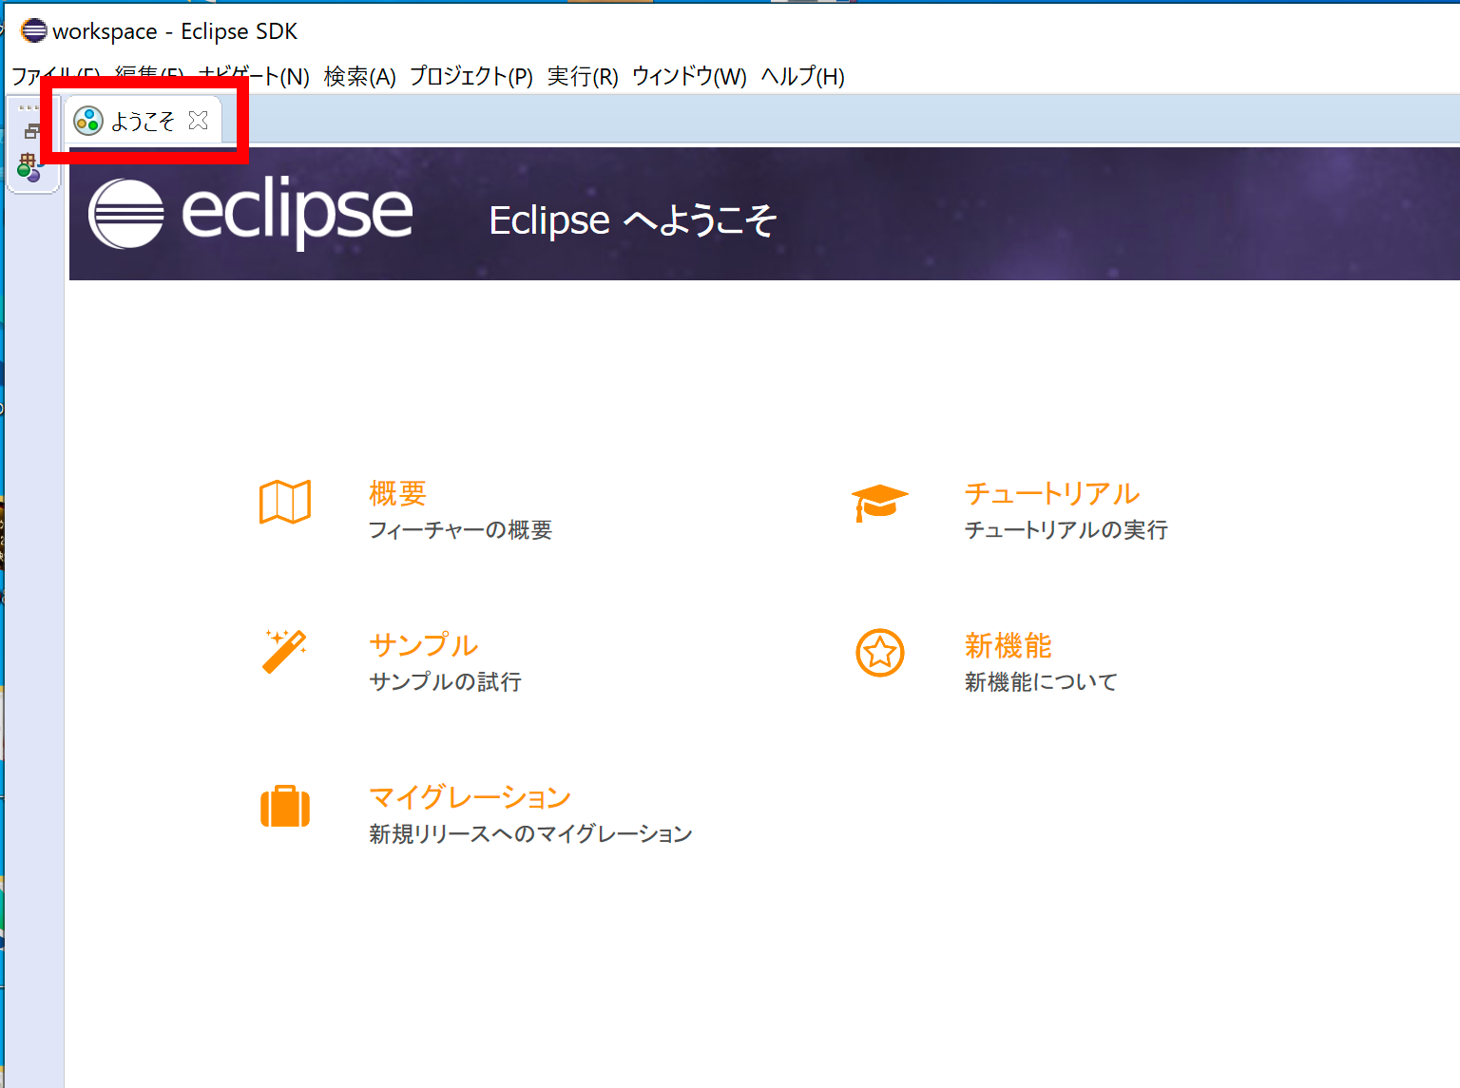
Task: Open the Plug-ins view icon in left trim
Action: pos(29,170)
